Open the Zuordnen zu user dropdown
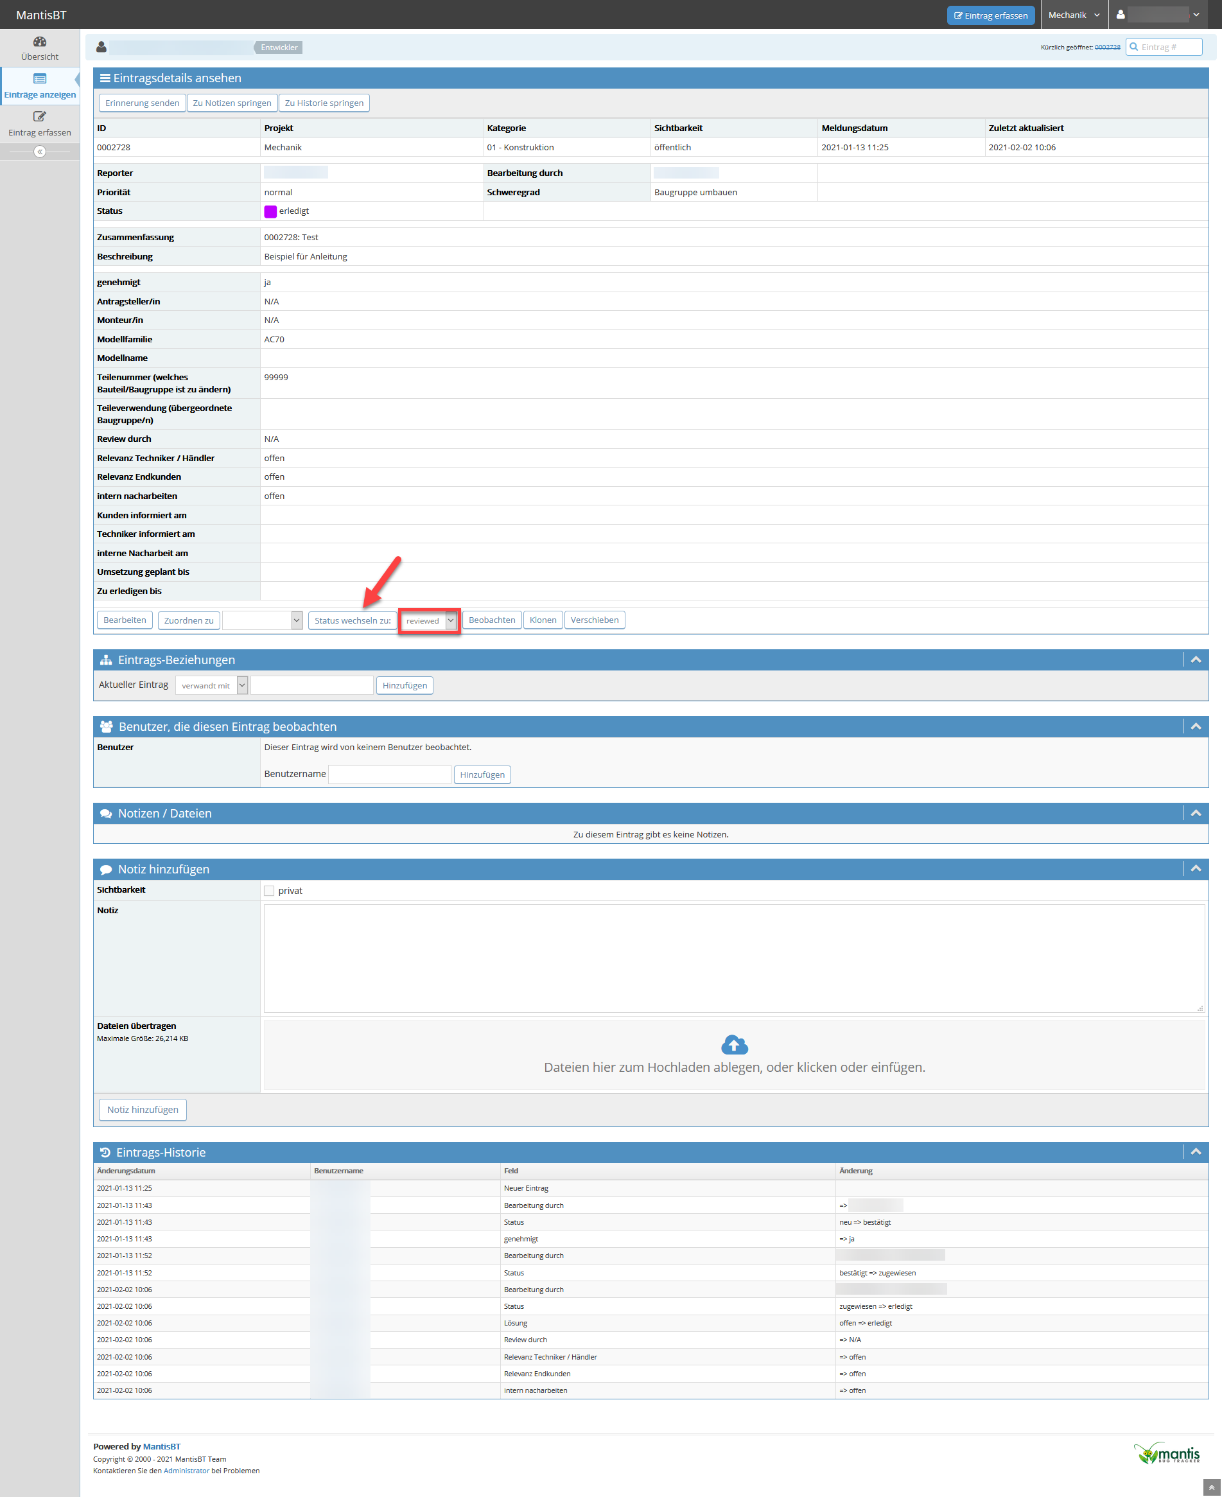1222x1497 pixels. 262,620
